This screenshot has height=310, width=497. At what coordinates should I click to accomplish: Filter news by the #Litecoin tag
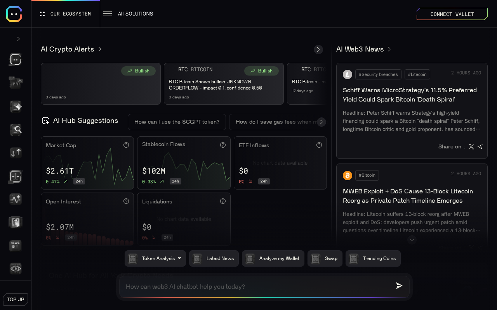click(417, 74)
